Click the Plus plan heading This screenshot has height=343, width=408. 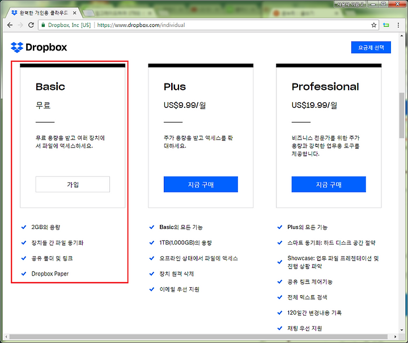[x=175, y=86]
